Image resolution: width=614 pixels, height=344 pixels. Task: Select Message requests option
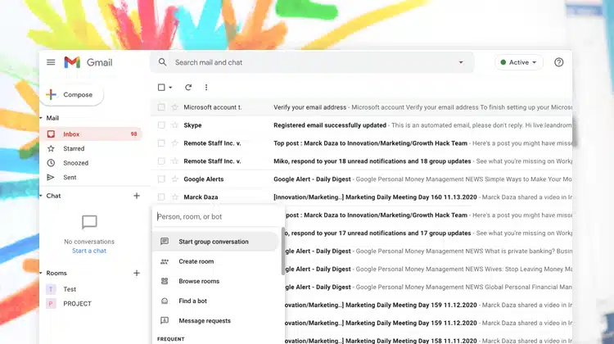(216, 320)
